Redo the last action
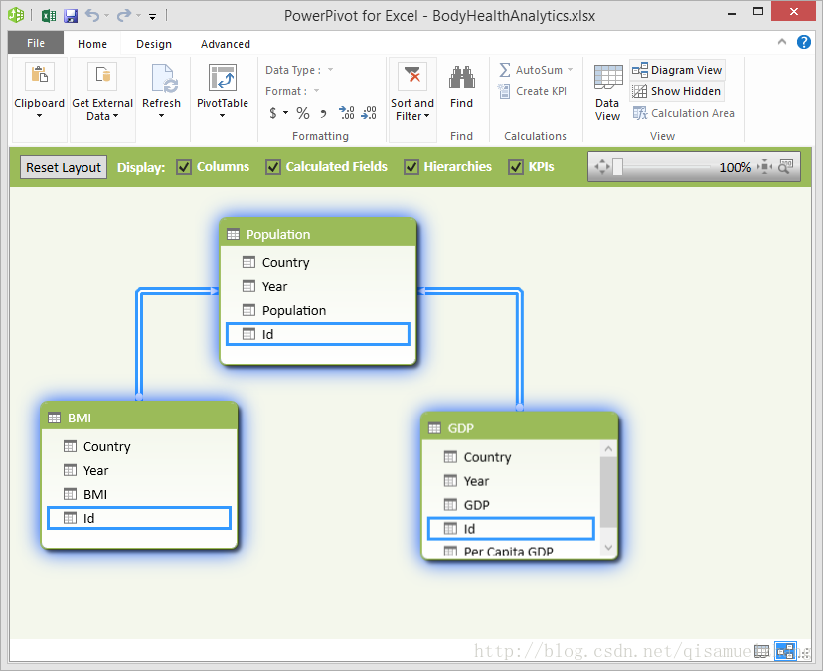The width and height of the screenshot is (823, 671). 124,15
